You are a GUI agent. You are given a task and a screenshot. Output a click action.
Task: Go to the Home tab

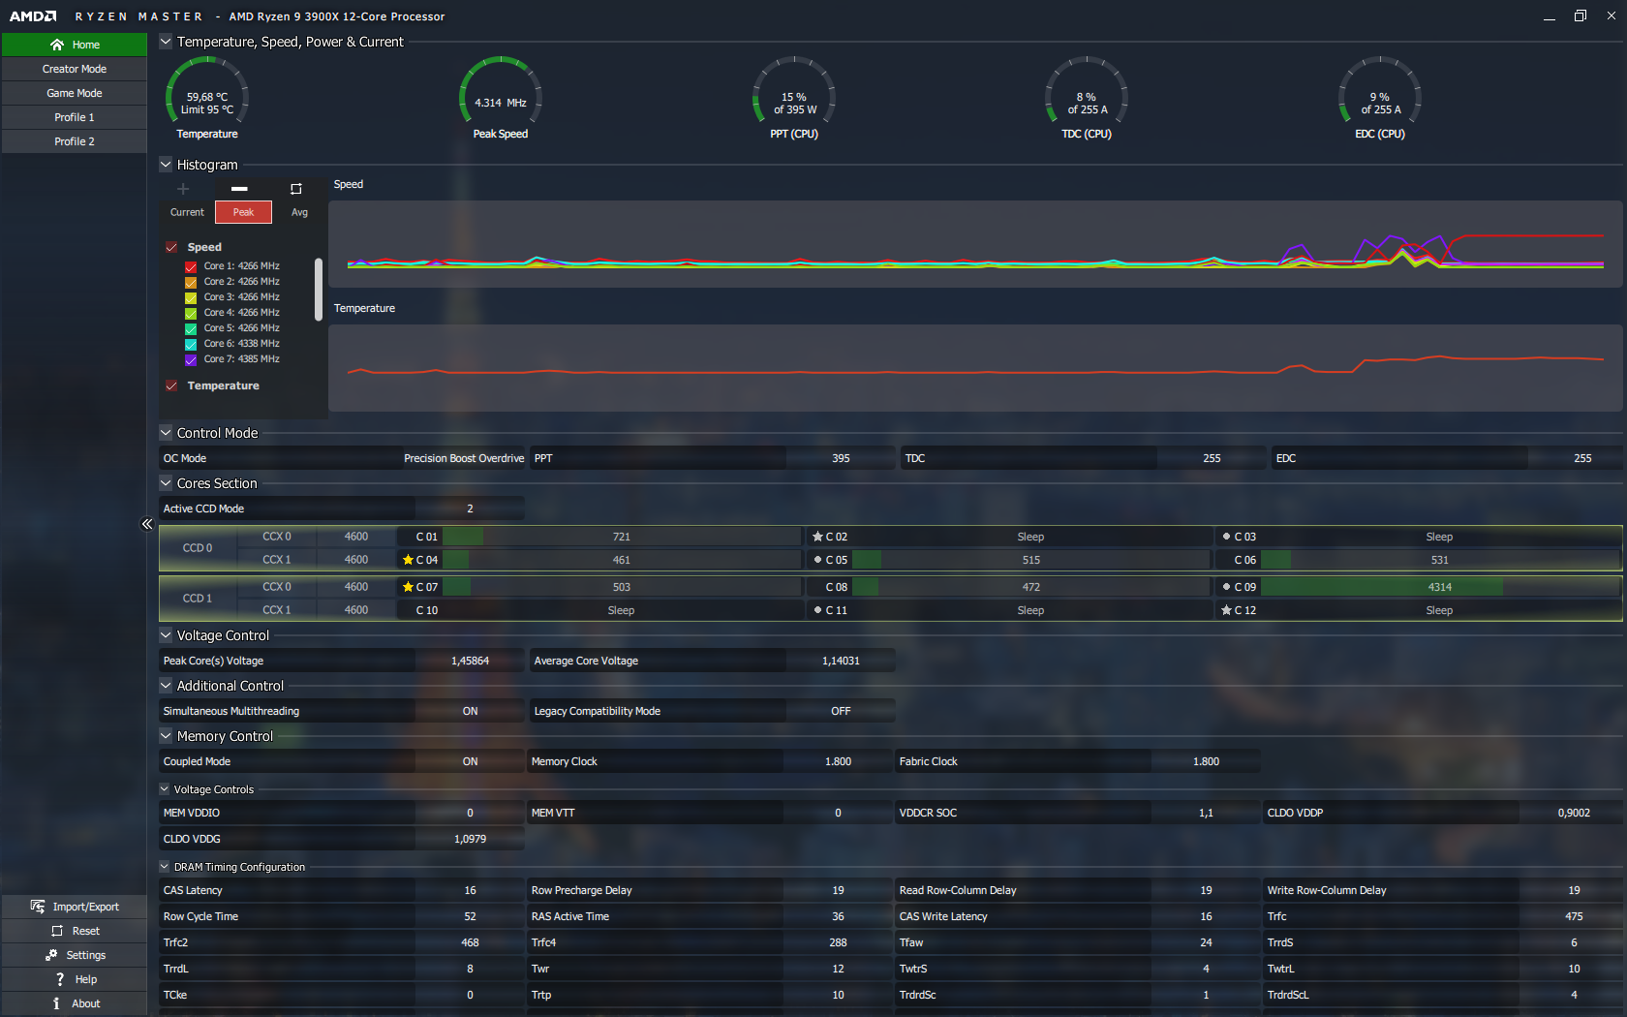pos(75,45)
